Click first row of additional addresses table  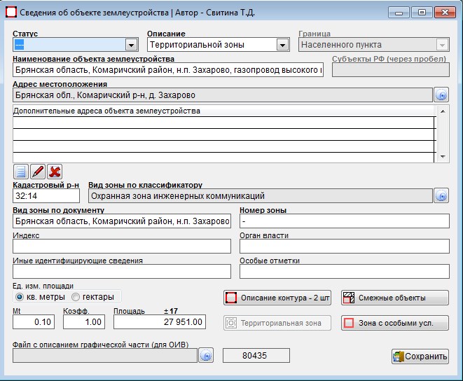pyautogui.click(x=223, y=123)
